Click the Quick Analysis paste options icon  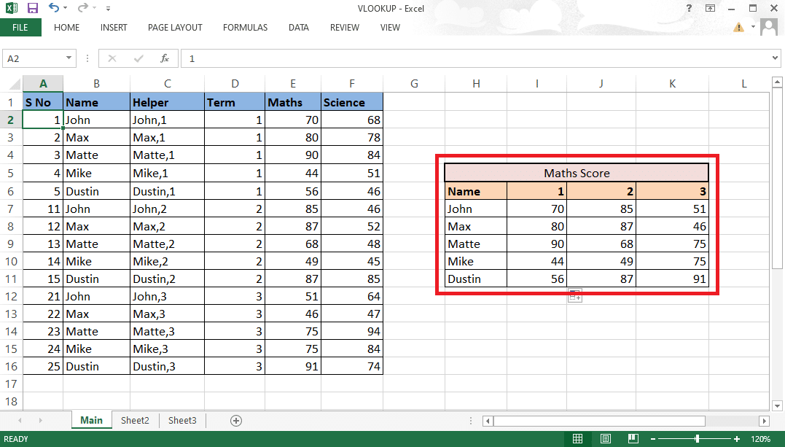pos(575,296)
